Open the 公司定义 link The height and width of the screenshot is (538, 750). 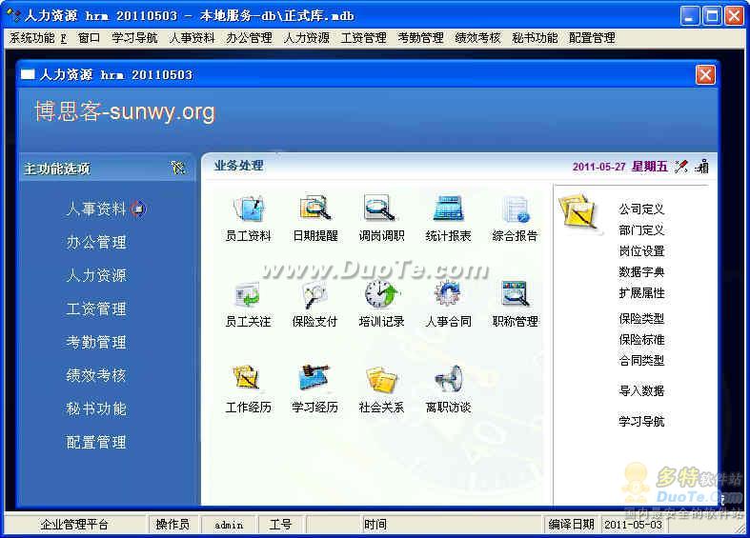(x=641, y=209)
